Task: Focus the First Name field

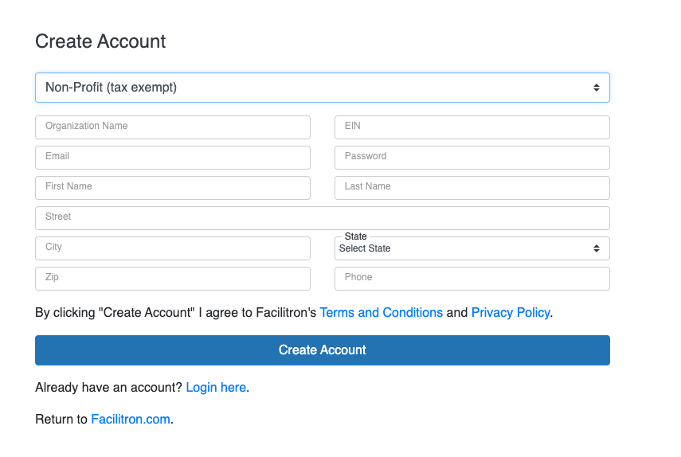Action: tap(173, 188)
